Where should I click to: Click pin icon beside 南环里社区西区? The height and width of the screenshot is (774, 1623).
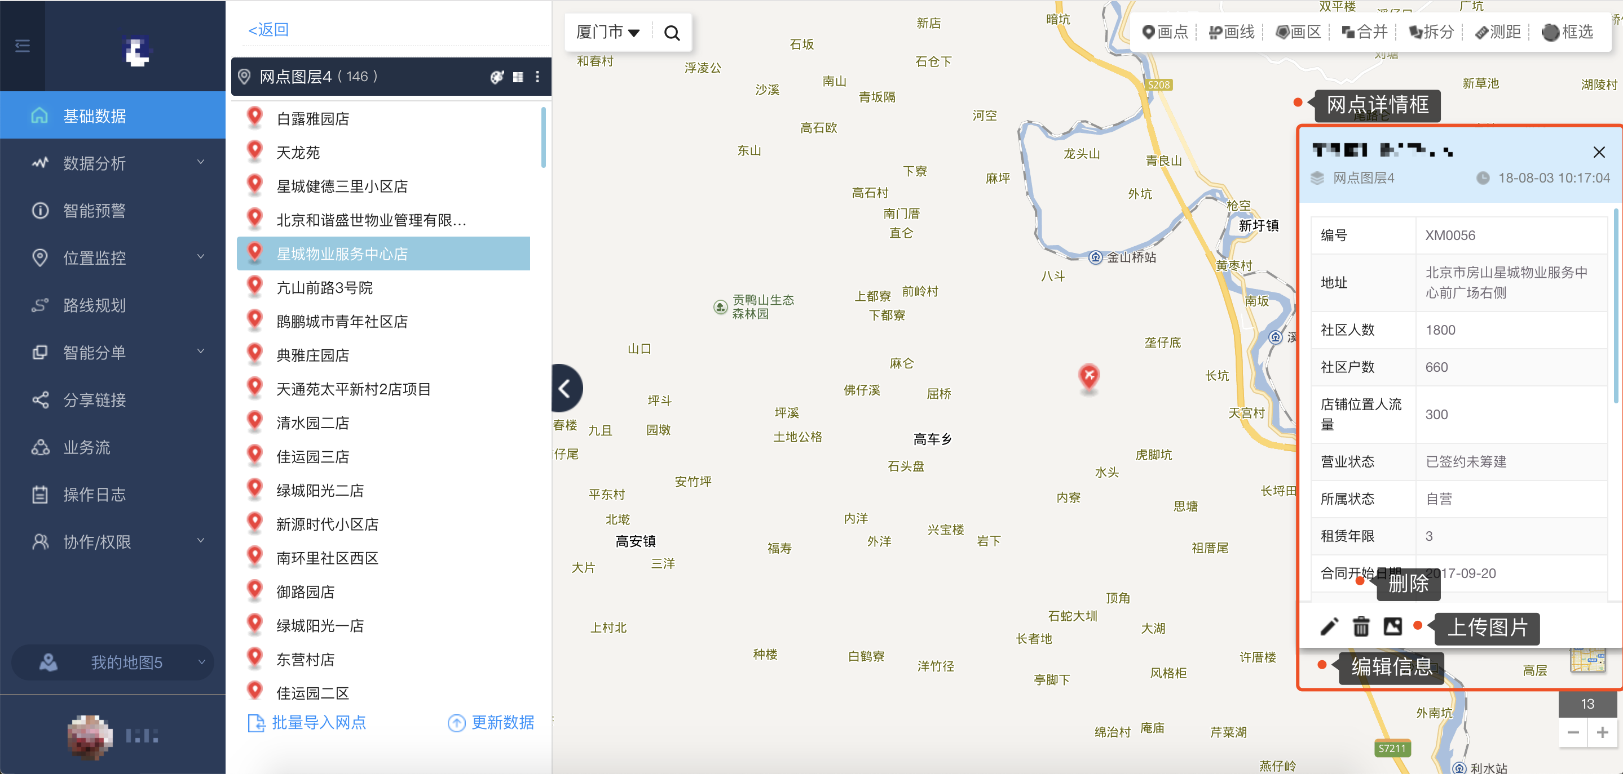coord(254,556)
